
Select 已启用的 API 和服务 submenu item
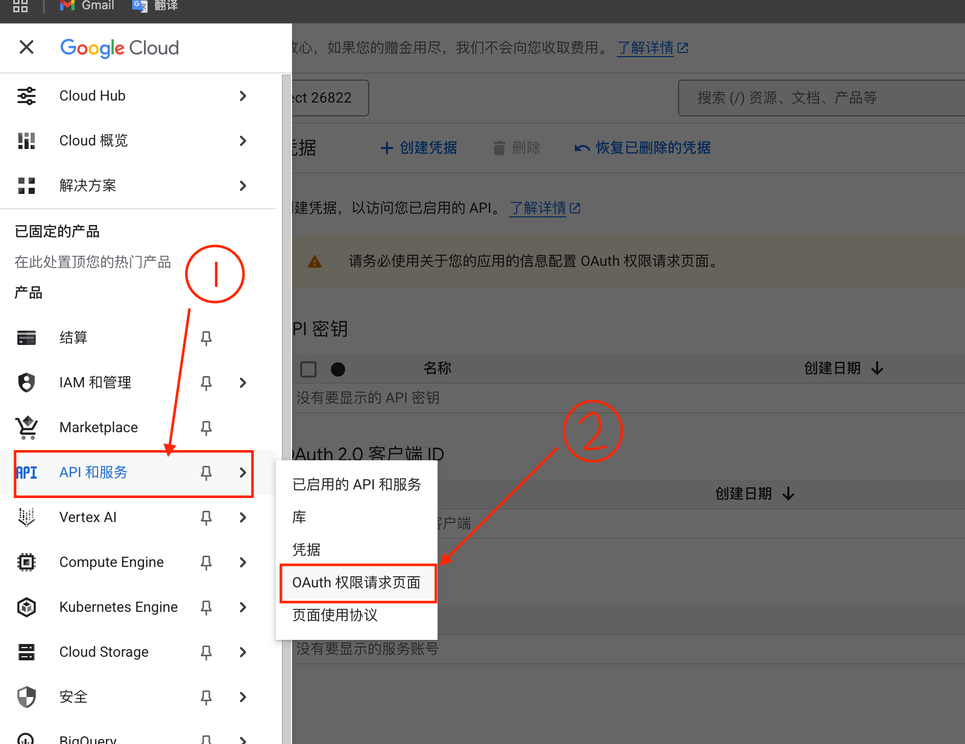(356, 484)
